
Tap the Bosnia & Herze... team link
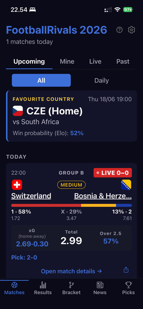[103, 196]
